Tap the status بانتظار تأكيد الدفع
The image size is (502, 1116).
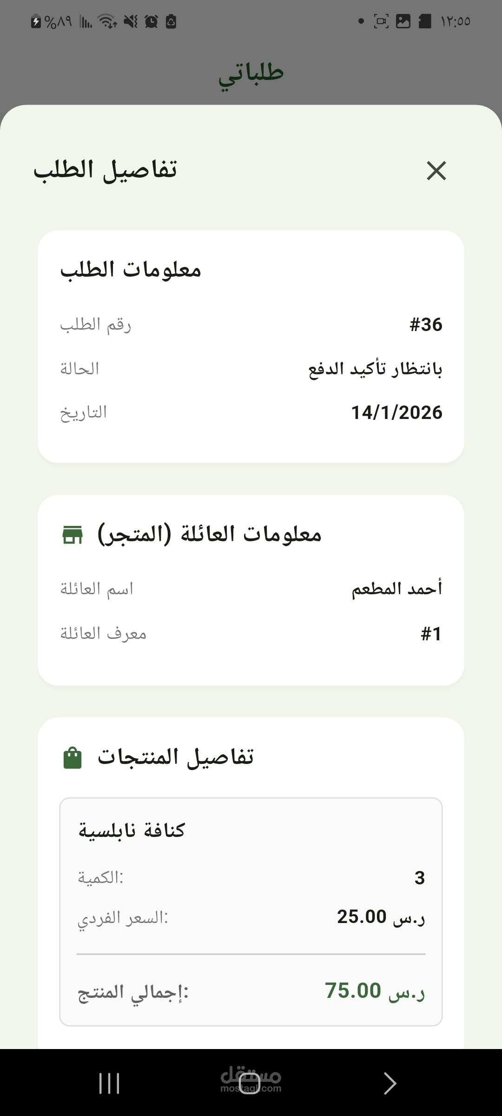click(x=375, y=369)
